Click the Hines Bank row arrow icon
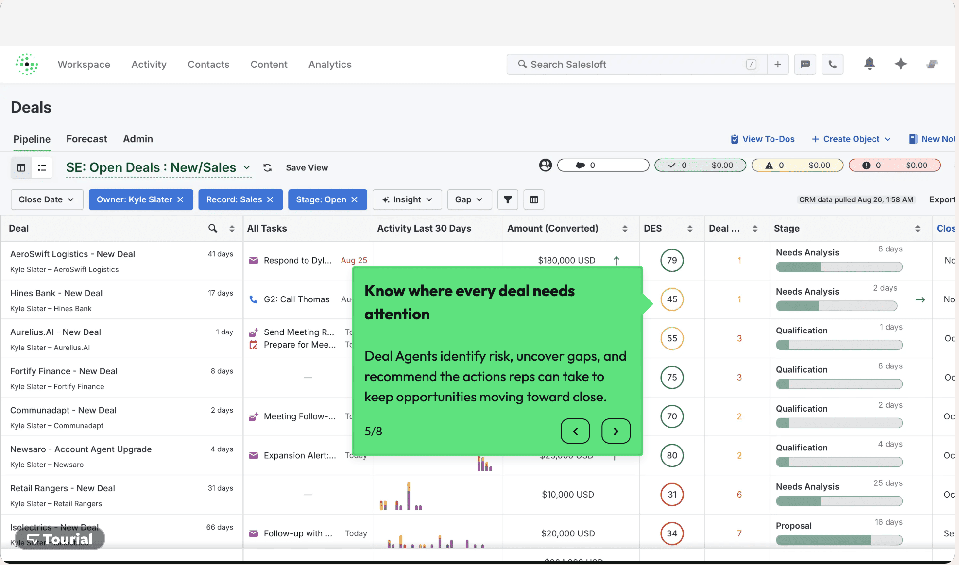The height and width of the screenshot is (565, 959). [920, 299]
